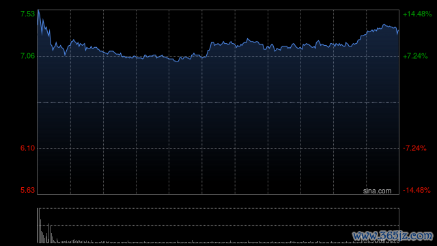This screenshot has height=246, width=437.
Task: Click the +7.24% percentage label
Action: 415,56
